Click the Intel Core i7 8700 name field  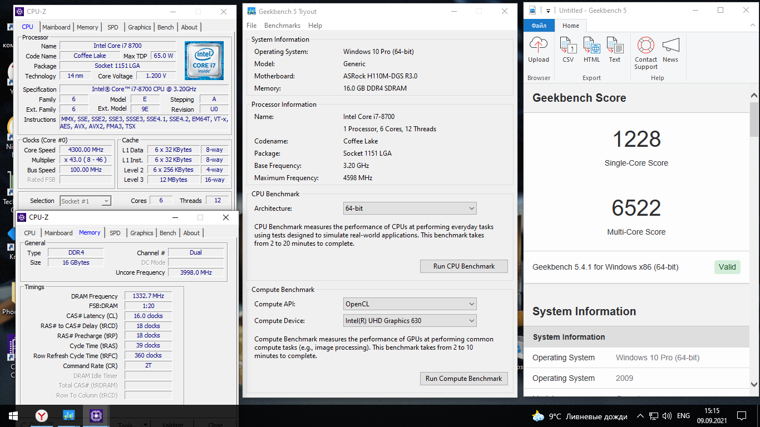[x=117, y=46]
